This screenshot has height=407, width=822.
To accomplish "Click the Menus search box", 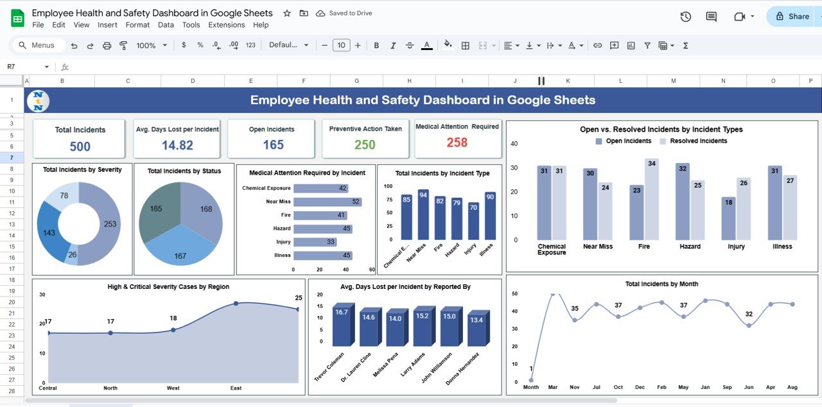I will pos(39,46).
